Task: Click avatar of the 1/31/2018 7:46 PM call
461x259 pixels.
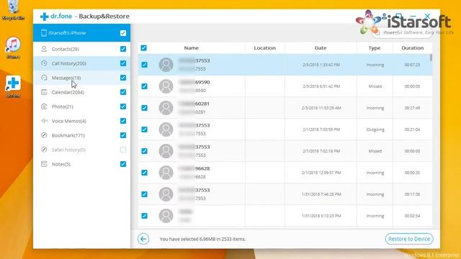Action: click(x=166, y=194)
